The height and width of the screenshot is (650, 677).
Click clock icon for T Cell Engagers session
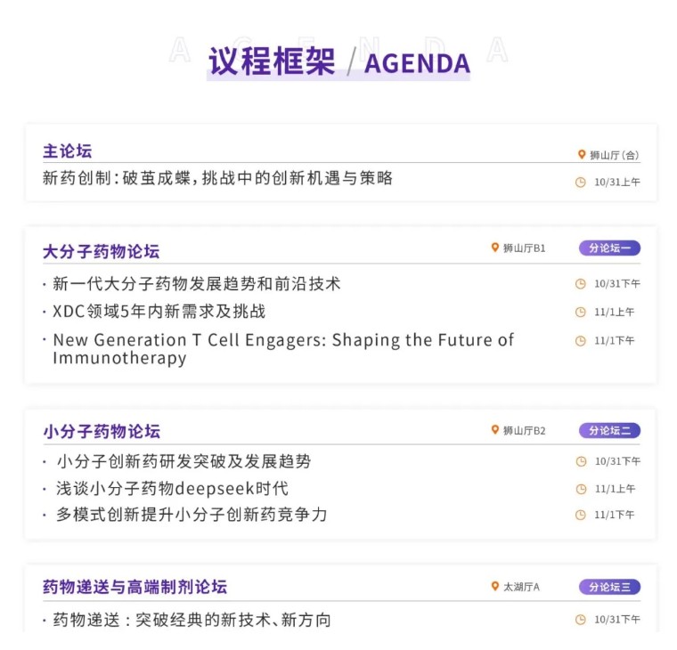pos(581,341)
